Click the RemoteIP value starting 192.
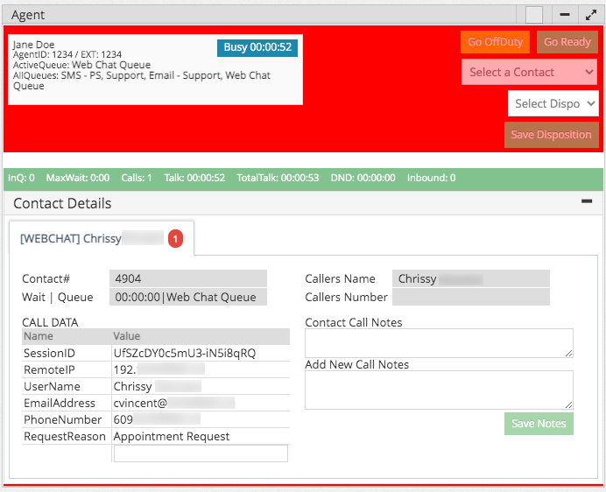 [x=159, y=369]
